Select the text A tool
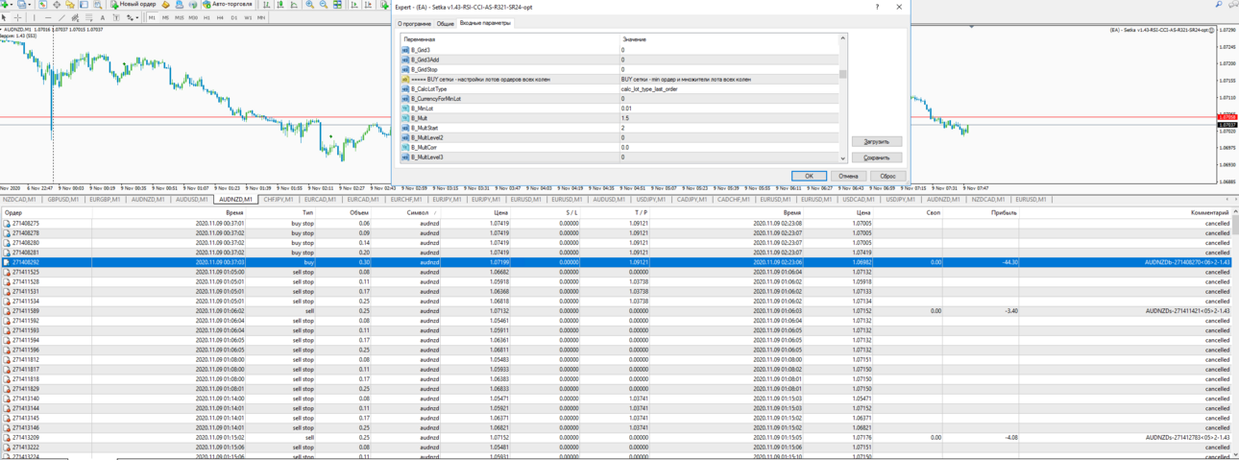Image resolution: width=1239 pixels, height=460 pixels. click(103, 17)
